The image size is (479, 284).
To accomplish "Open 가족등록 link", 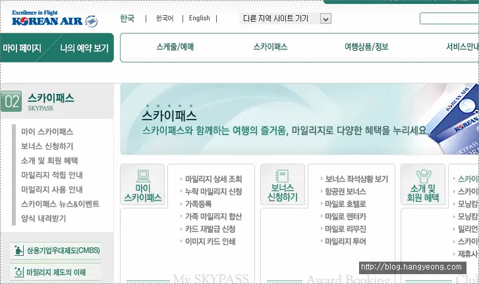I will [x=198, y=204].
